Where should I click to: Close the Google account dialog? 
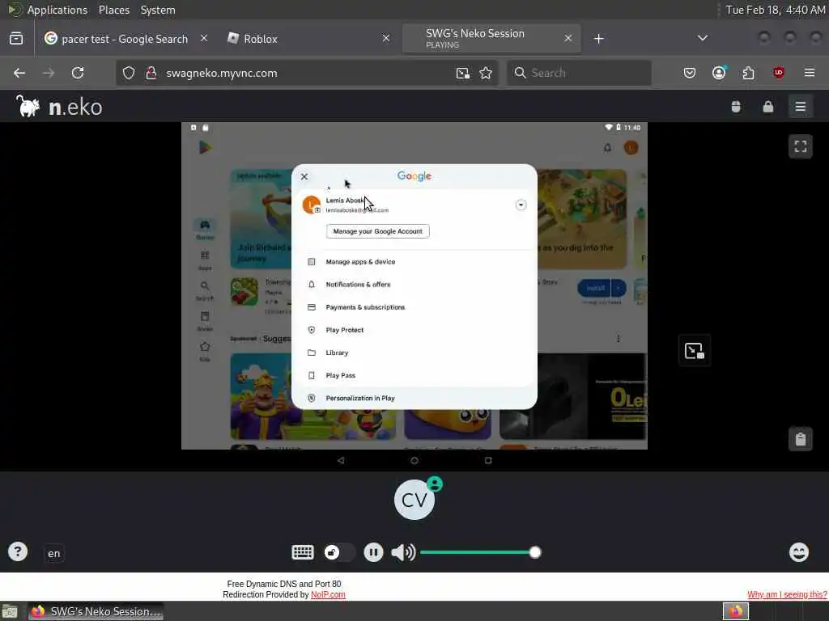(x=304, y=176)
